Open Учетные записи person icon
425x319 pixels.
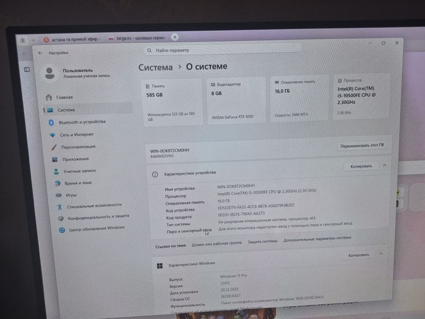pos(56,171)
